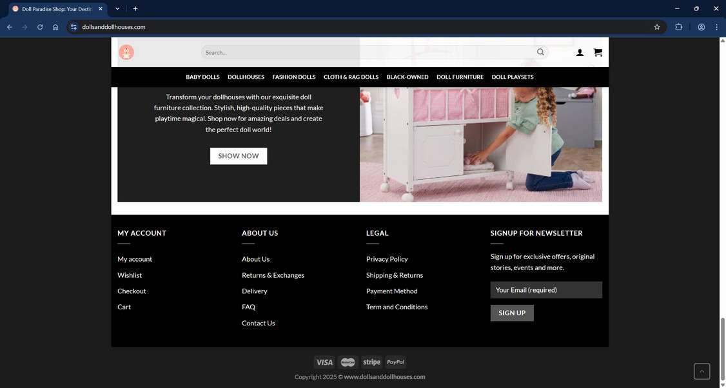Select Doll Furniture in navigation bar
Image resolution: width=726 pixels, height=388 pixels.
[460, 77]
